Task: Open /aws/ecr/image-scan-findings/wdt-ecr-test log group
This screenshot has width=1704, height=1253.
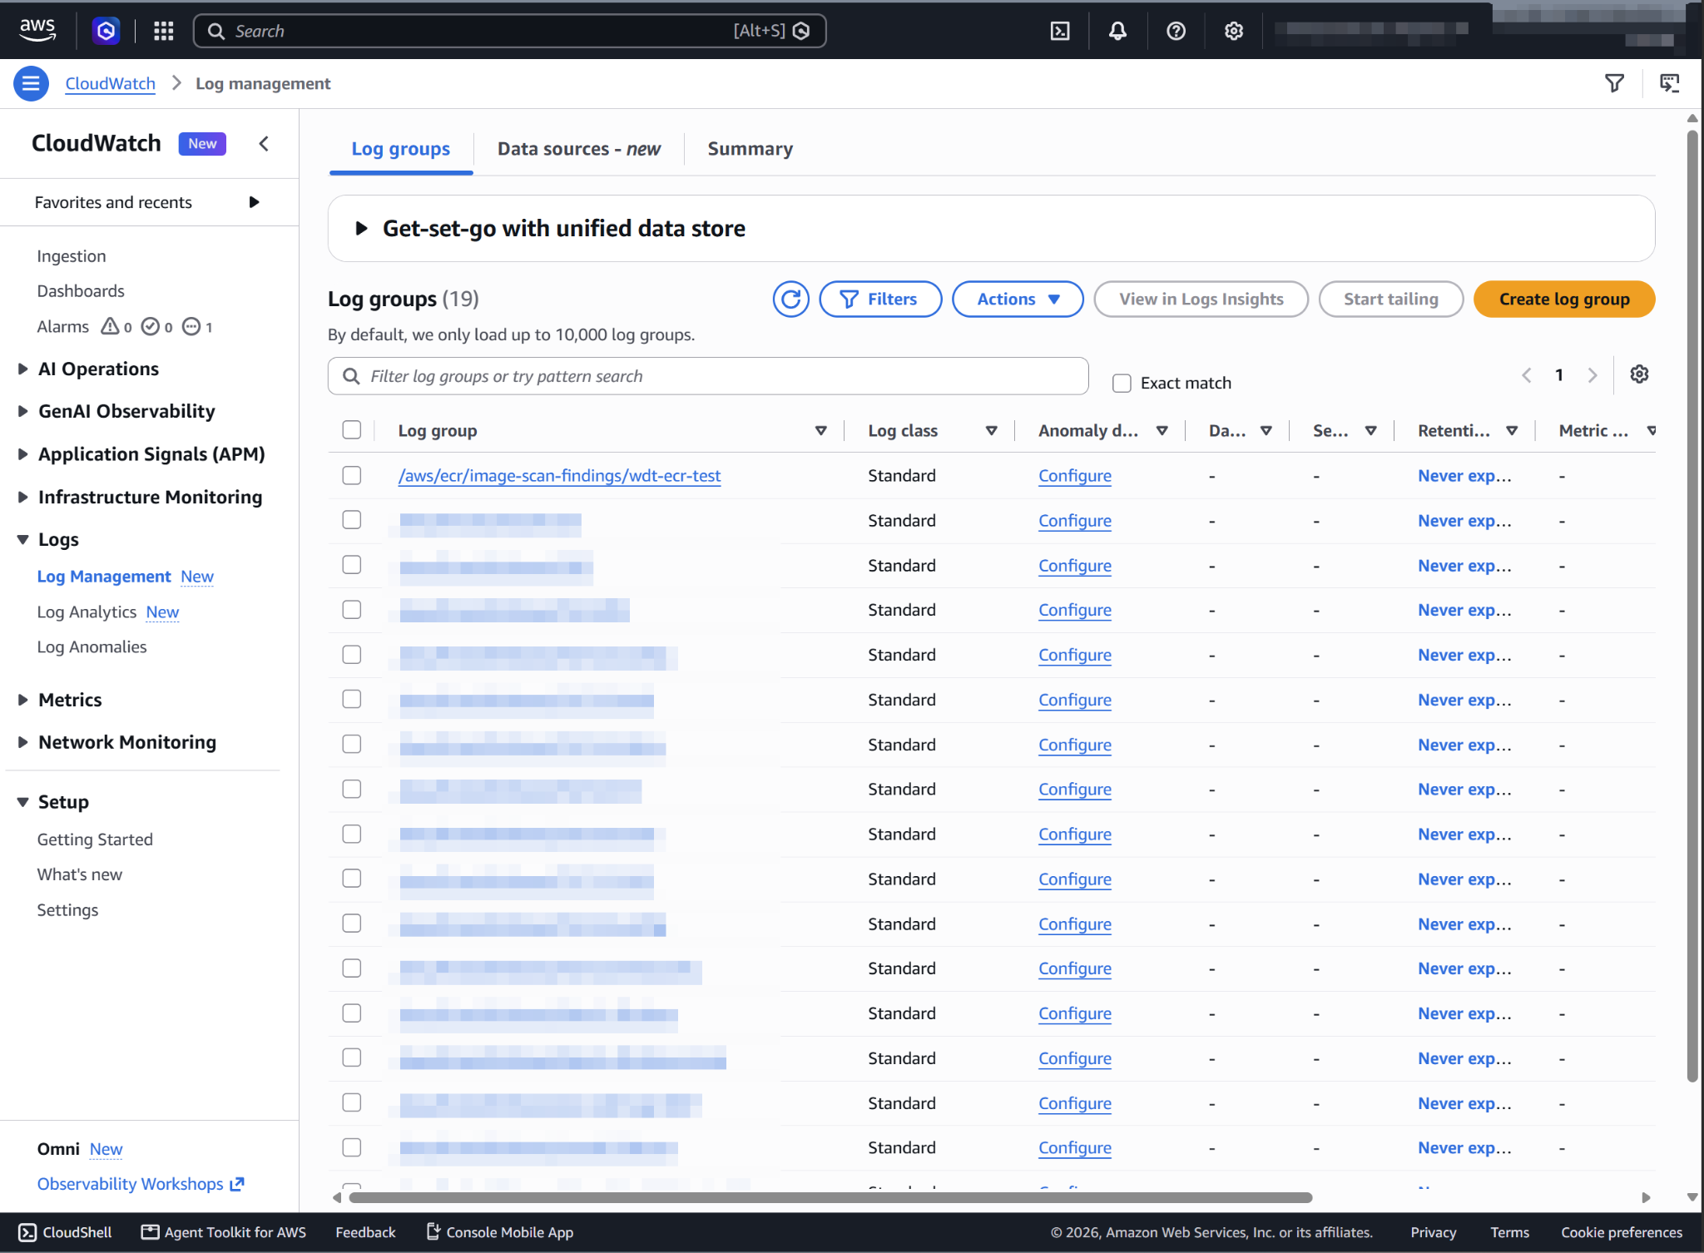Action: [x=559, y=475]
